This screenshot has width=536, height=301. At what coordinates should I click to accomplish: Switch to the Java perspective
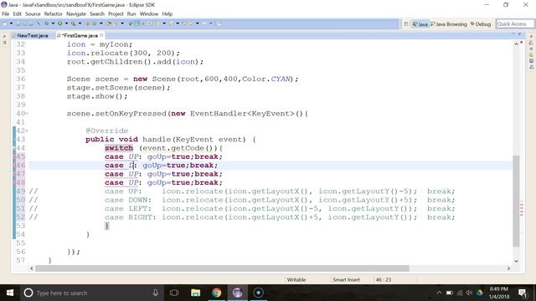pyautogui.click(x=420, y=24)
